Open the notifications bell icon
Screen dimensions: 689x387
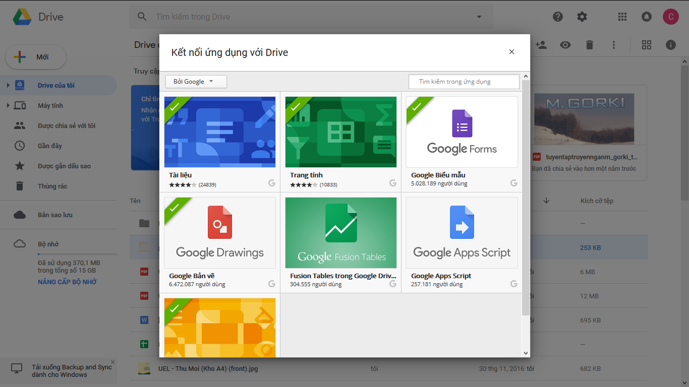pos(646,17)
